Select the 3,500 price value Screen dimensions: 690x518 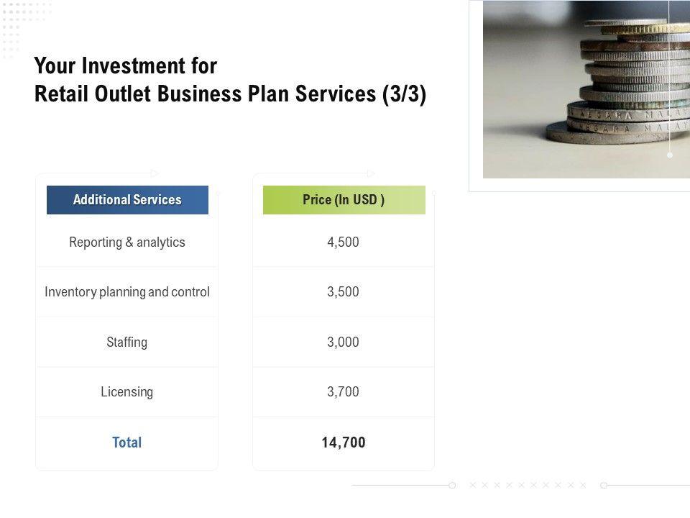343,292
